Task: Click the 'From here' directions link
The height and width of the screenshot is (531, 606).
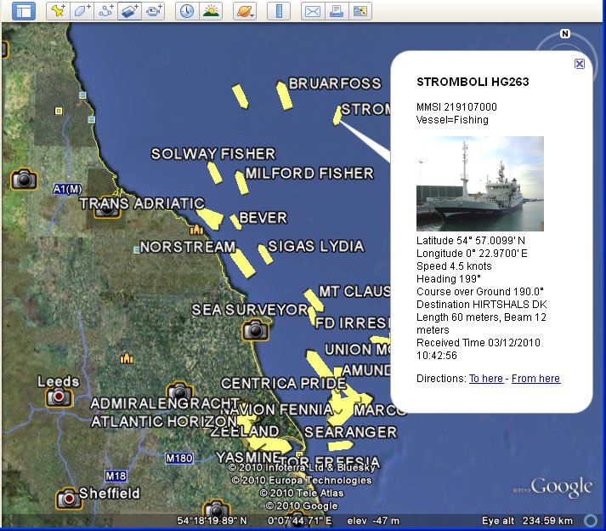Action: point(535,378)
